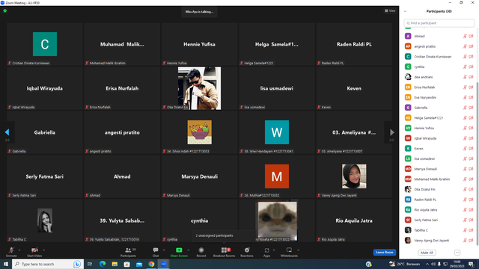
Task: Open the Chat icon
Action: 156,250
